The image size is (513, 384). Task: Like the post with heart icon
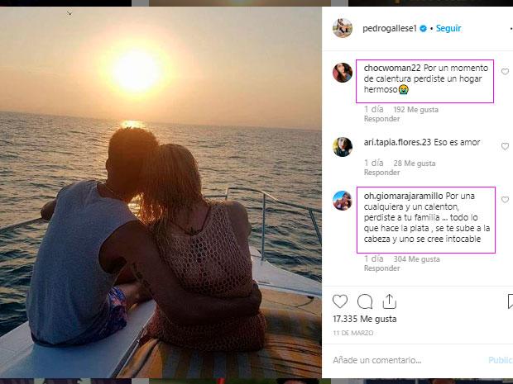[340, 301]
